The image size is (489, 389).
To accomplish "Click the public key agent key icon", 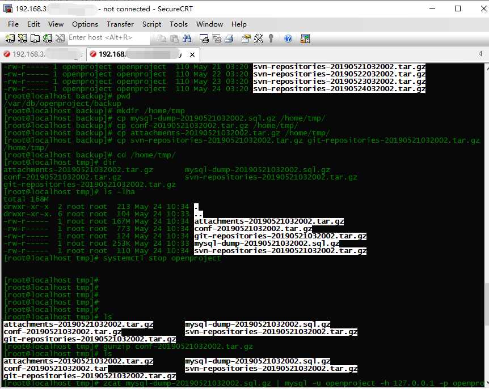I will pyautogui.click(x=271, y=39).
